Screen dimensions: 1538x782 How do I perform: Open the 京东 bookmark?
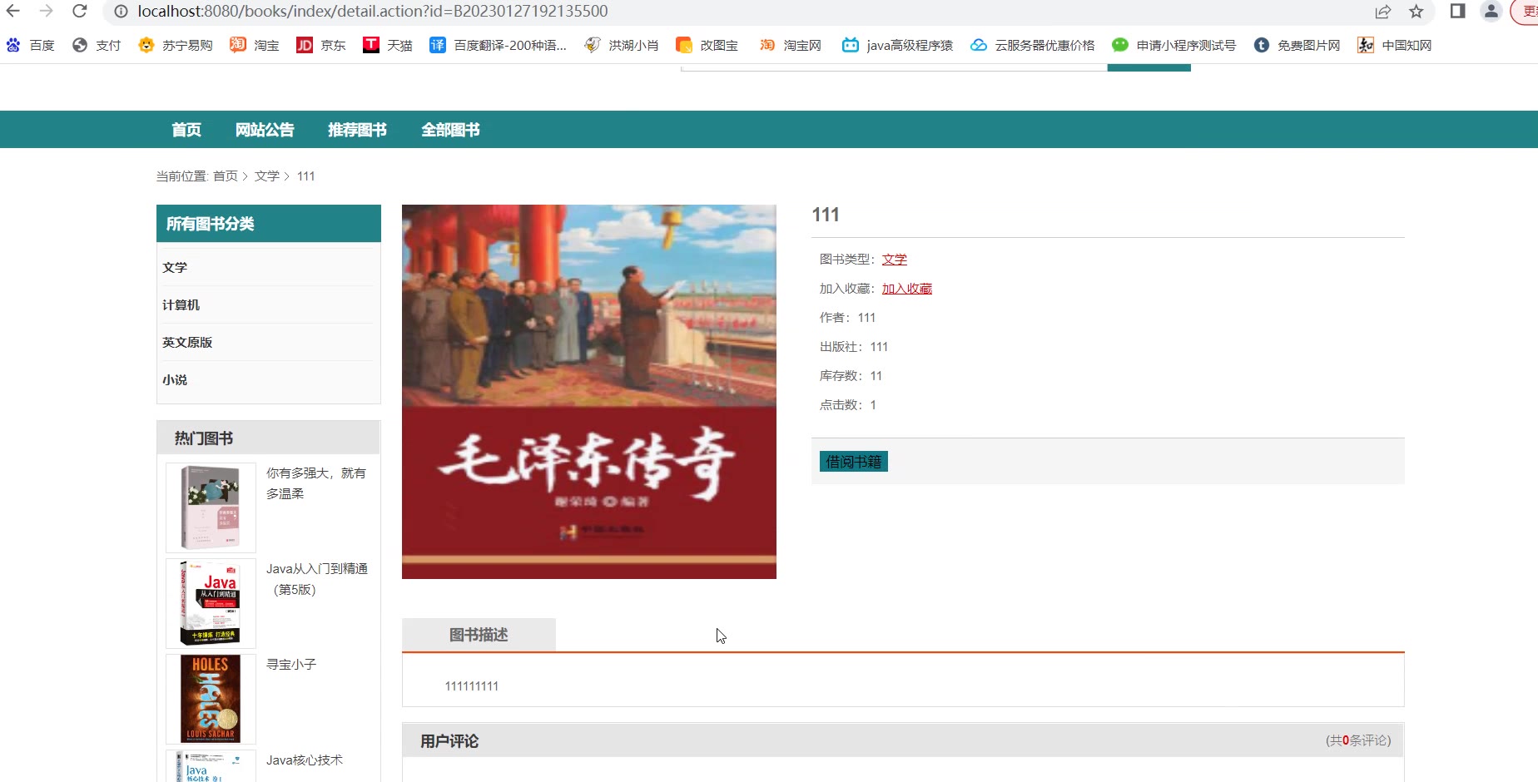click(x=321, y=45)
